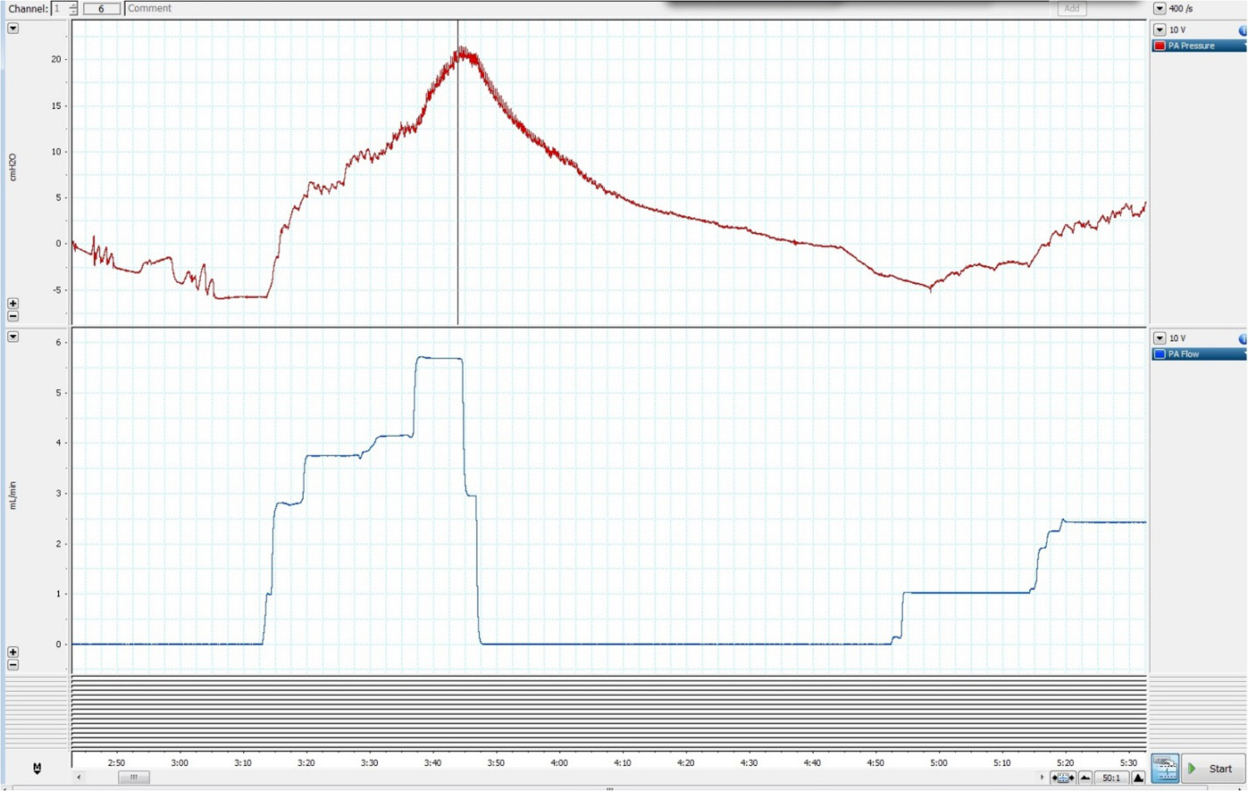Image resolution: width=1248 pixels, height=791 pixels.
Task: Click the scroll/review mode icon beside Start
Action: [1165, 769]
